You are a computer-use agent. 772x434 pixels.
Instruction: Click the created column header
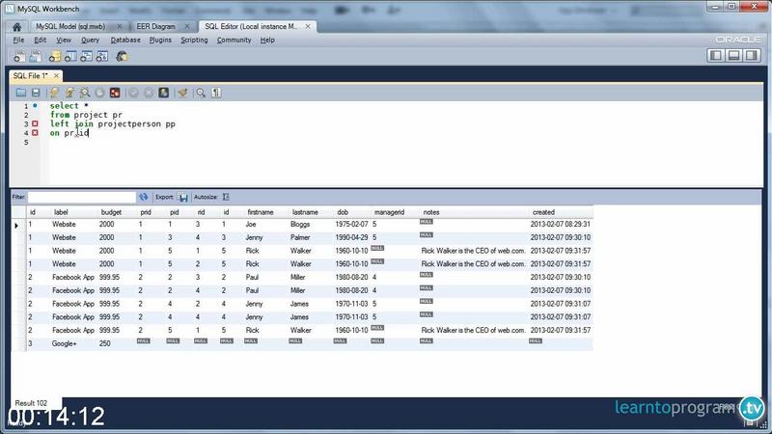(x=543, y=212)
